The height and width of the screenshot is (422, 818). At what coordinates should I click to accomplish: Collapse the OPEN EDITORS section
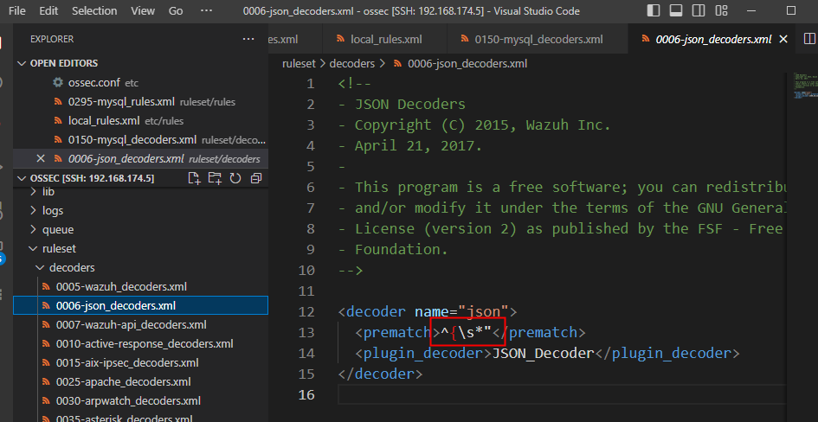pos(22,63)
